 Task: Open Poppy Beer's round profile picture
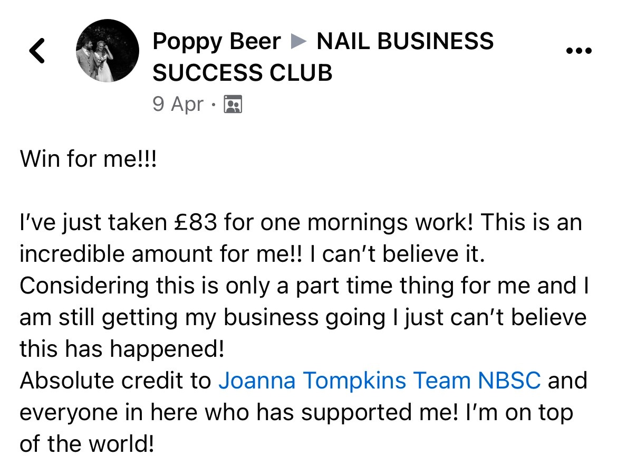point(107,51)
